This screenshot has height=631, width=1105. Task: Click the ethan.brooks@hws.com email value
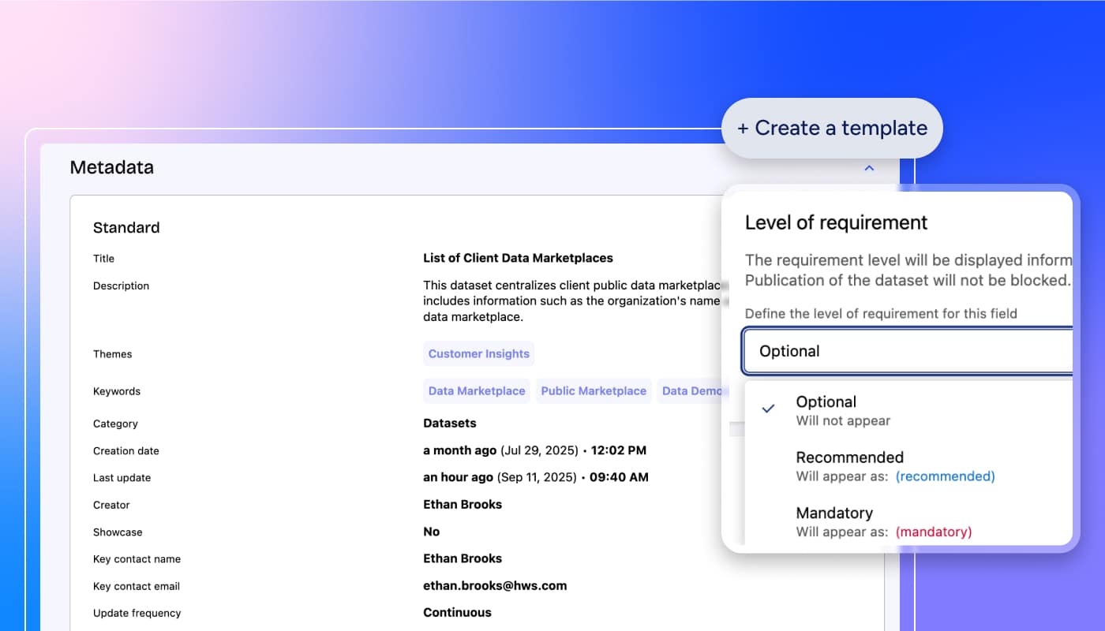495,586
